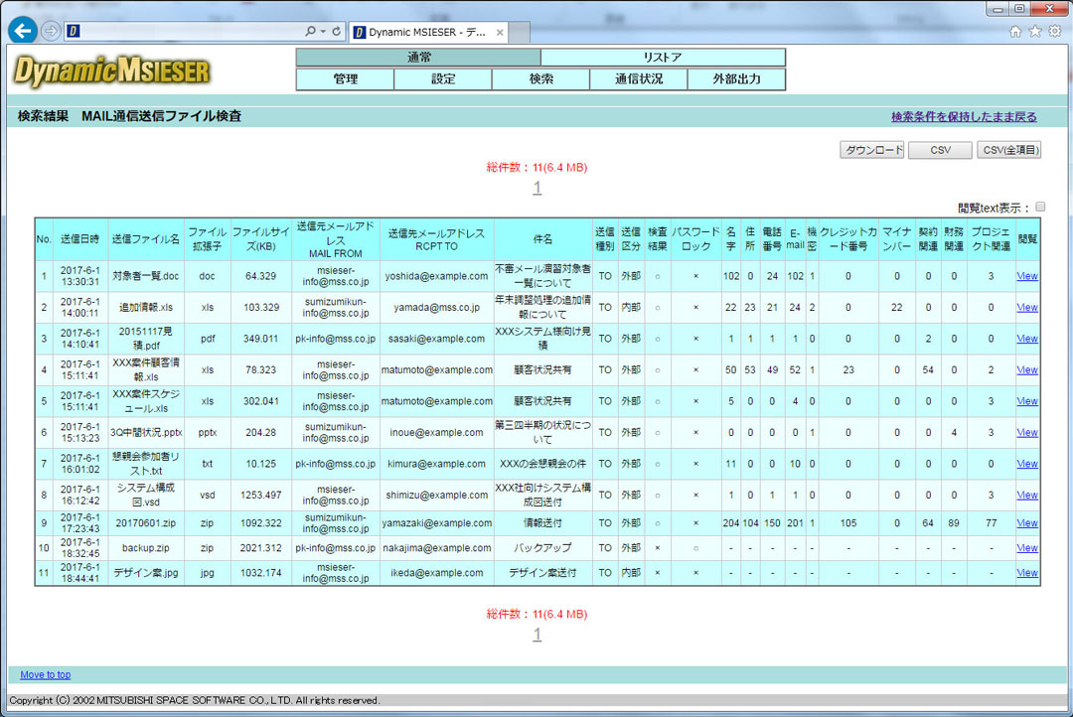This screenshot has height=717, width=1073.
Task: Switch to the リストア mode tab
Action: (663, 58)
